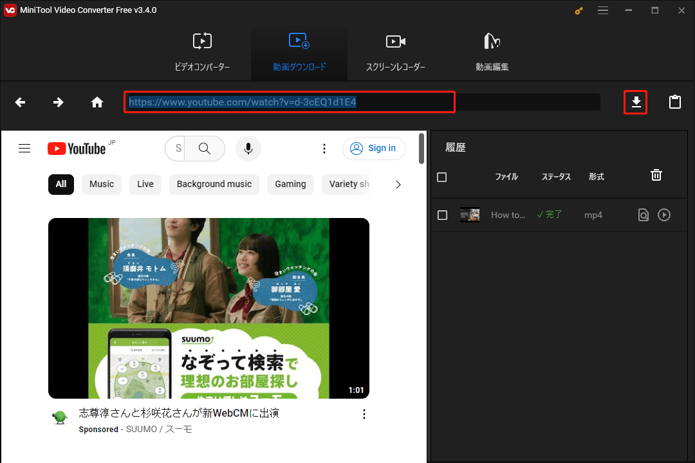The height and width of the screenshot is (463, 695).
Task: Click the MiniTool app logo icon
Action: point(10,10)
